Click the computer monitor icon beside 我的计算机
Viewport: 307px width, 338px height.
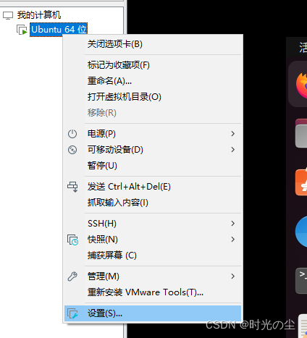point(8,15)
